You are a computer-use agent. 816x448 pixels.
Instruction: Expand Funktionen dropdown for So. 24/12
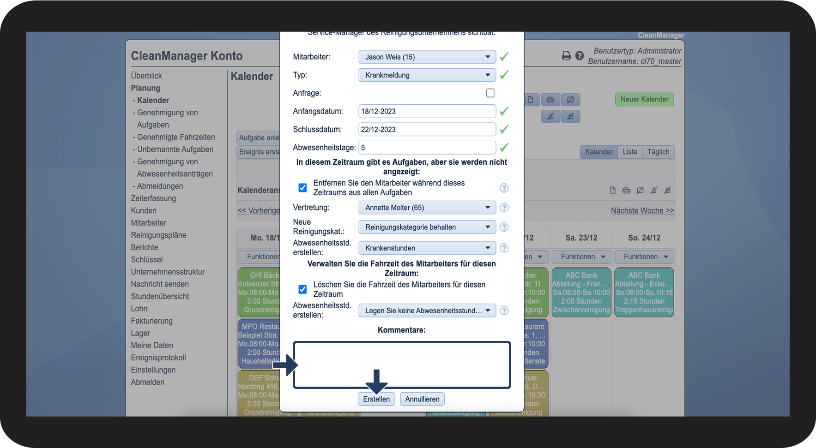[x=644, y=257]
